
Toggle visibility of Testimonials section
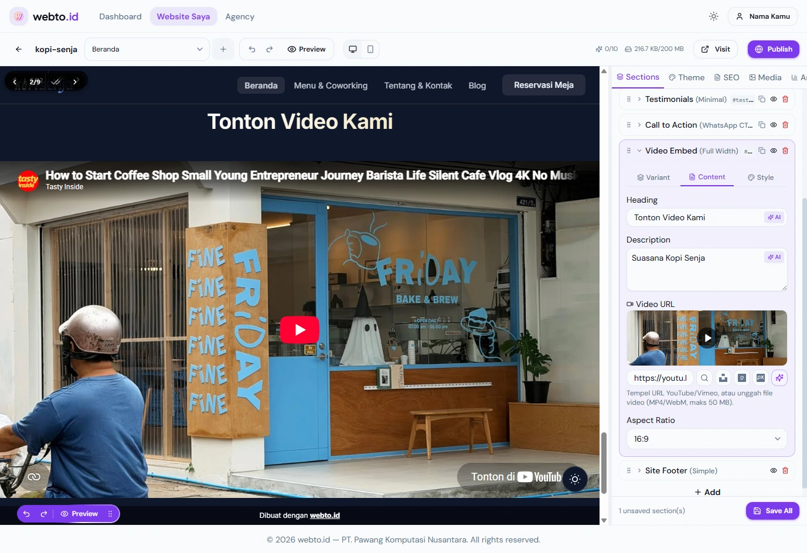coord(774,99)
